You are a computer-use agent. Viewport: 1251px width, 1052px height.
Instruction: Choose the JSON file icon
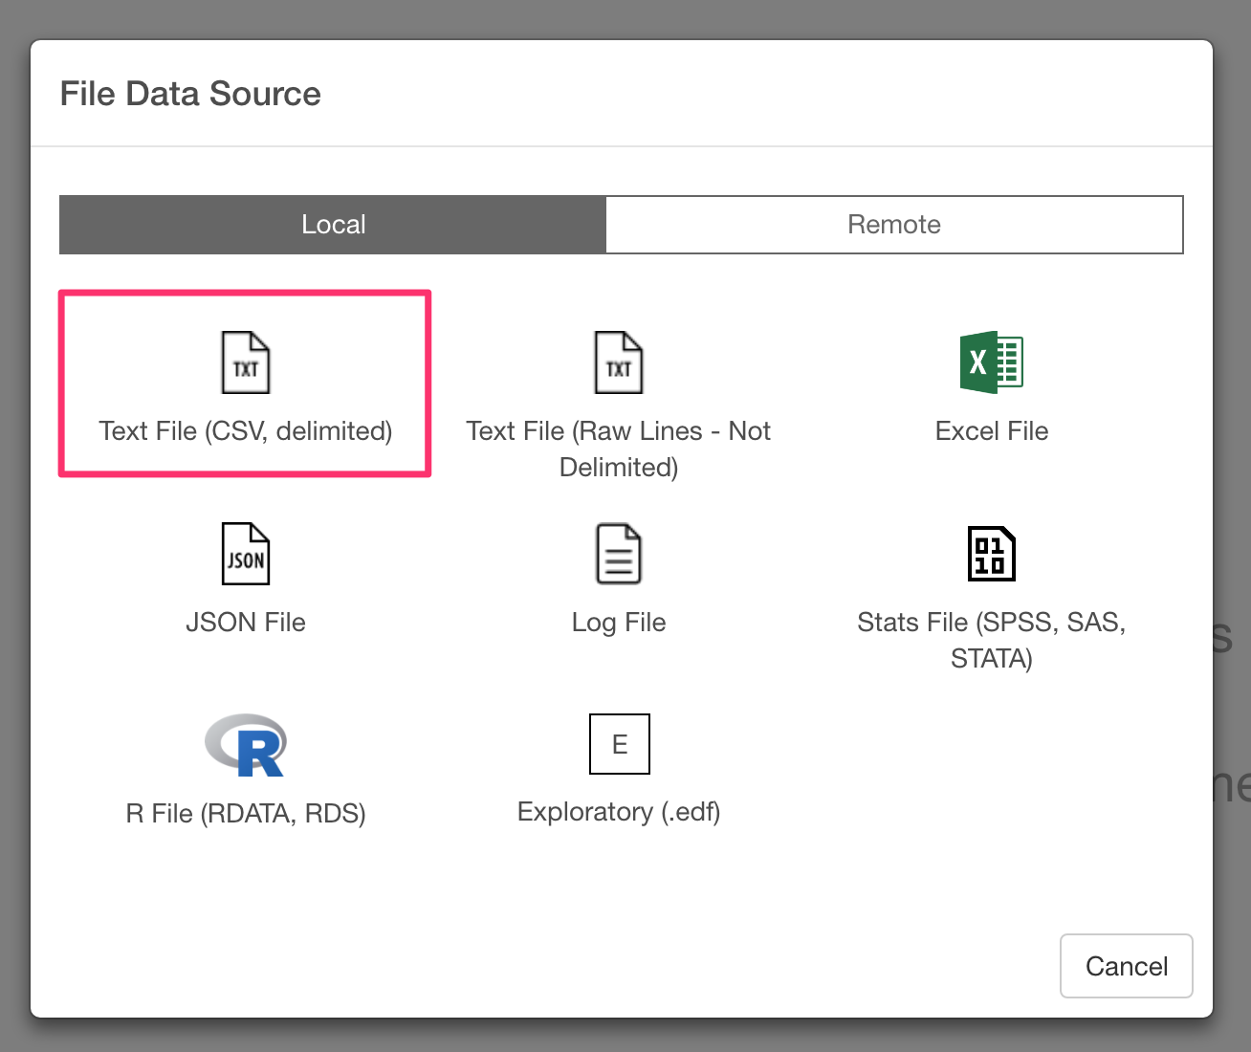pyautogui.click(x=246, y=554)
